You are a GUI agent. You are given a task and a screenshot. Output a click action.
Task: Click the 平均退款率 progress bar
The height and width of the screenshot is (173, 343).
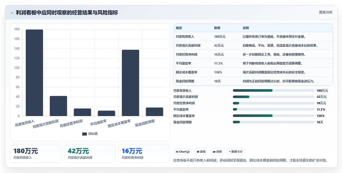(274, 110)
